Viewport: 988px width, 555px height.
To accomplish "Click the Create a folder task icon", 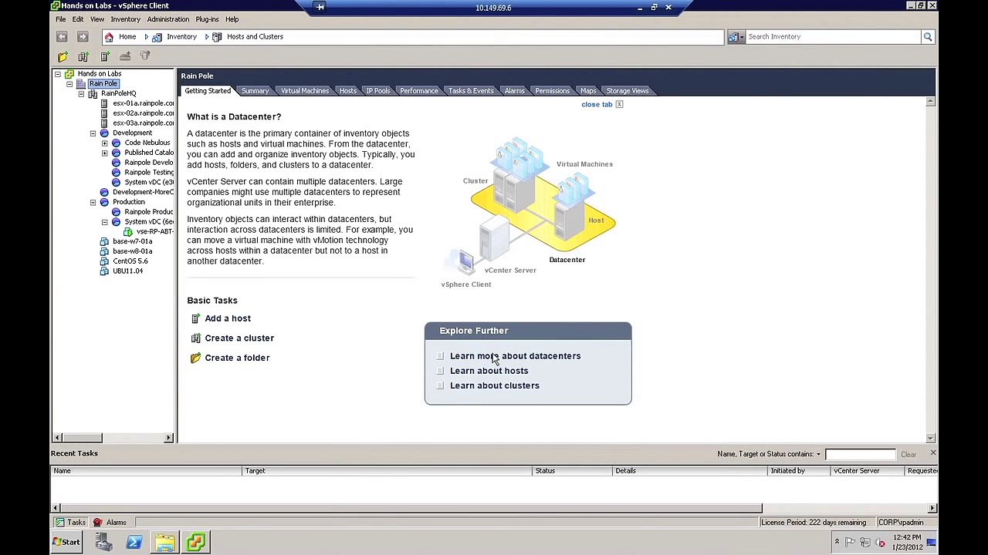I will point(195,358).
